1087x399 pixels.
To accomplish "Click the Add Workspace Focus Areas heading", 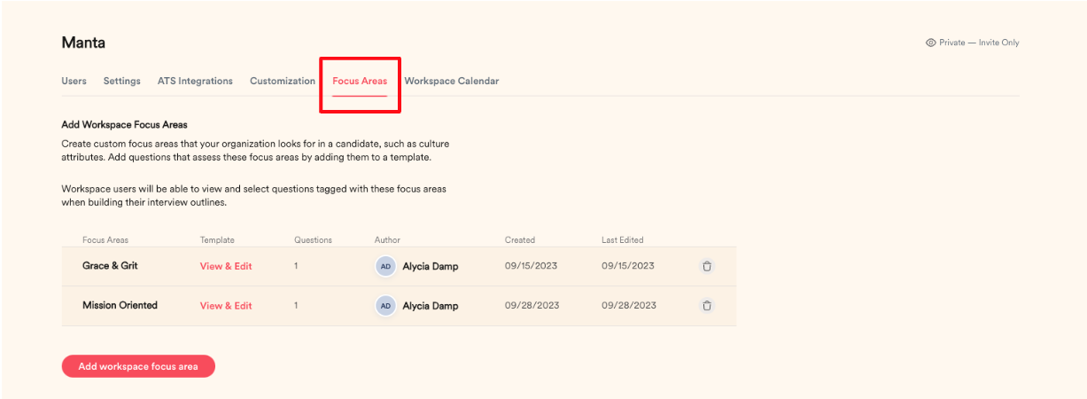I will point(124,125).
